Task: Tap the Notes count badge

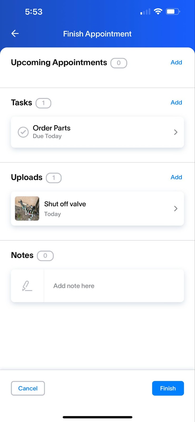Action: [45, 256]
